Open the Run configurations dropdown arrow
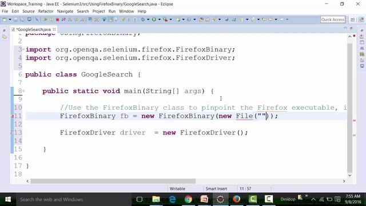This screenshot has height=206, width=366. [x=159, y=19]
